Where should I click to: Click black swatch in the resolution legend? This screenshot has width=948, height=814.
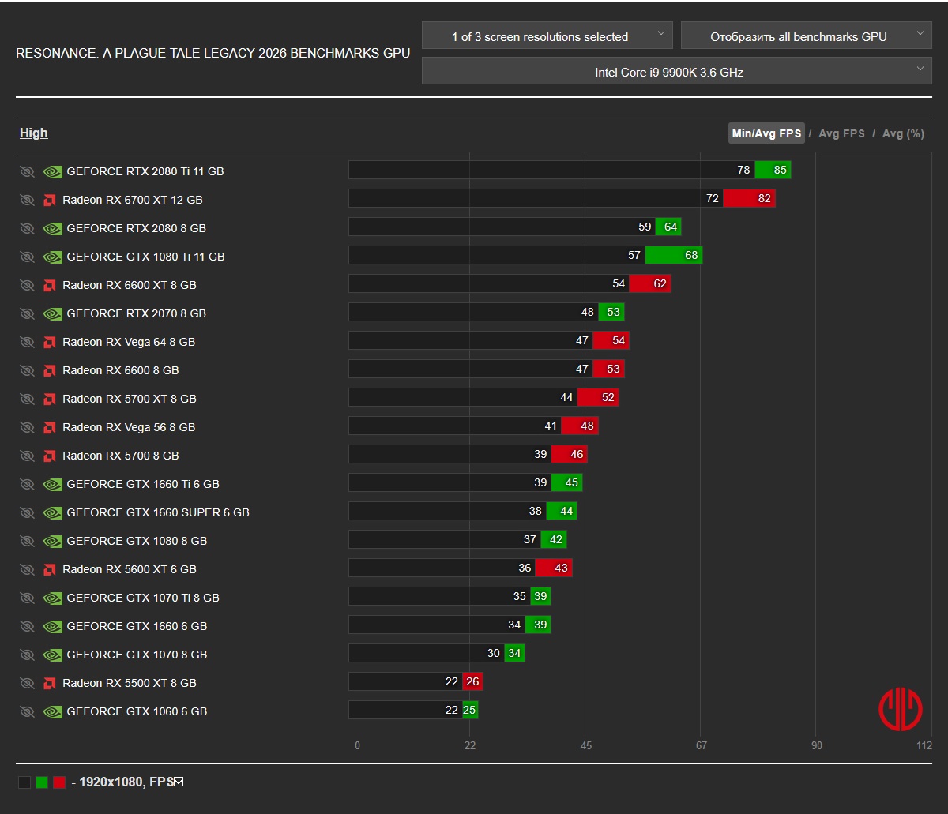(24, 782)
